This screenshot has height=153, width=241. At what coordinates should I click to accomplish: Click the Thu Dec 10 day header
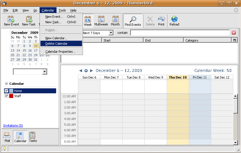click(178, 77)
